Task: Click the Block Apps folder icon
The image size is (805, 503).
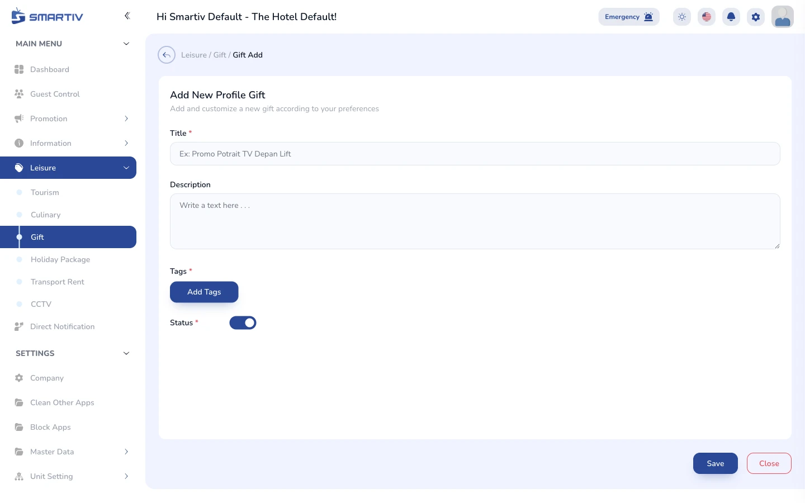Action: [19, 427]
